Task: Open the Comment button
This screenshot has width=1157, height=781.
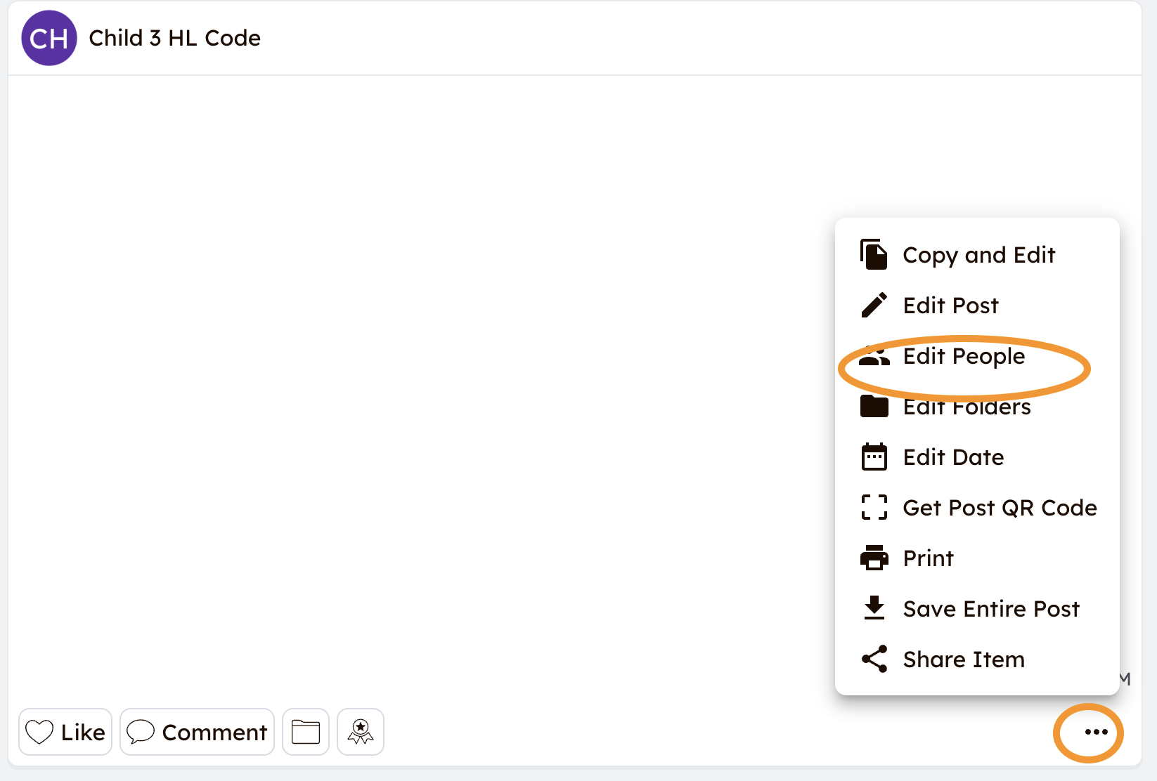Action: (197, 732)
